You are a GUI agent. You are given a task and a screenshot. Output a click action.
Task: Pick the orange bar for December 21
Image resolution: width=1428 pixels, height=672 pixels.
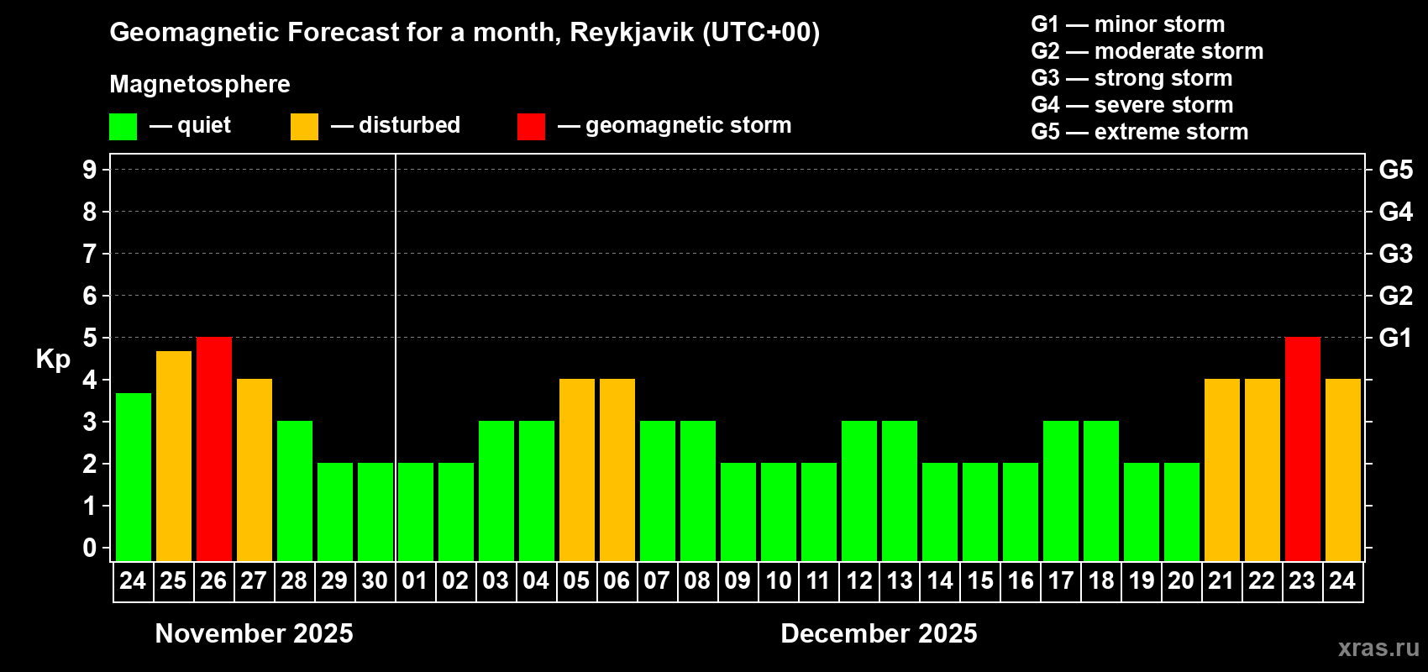click(x=1222, y=470)
